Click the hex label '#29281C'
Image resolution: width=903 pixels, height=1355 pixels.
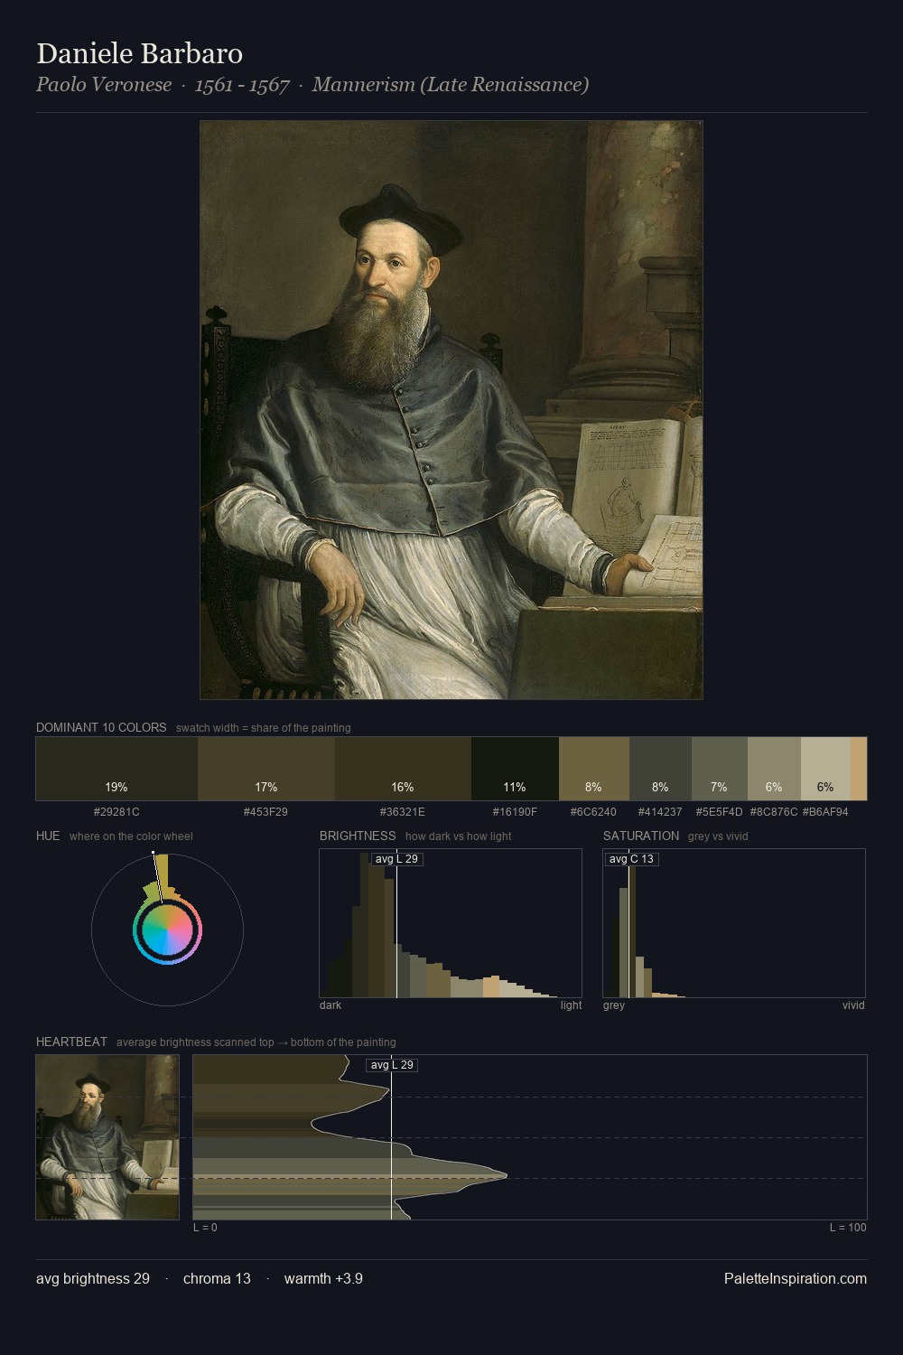coord(116,812)
